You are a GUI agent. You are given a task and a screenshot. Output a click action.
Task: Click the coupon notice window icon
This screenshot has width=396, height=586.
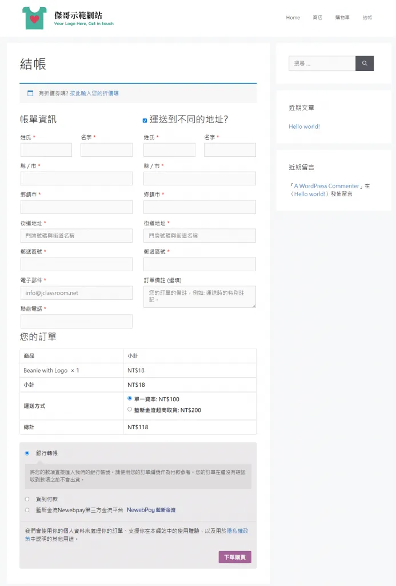point(30,93)
